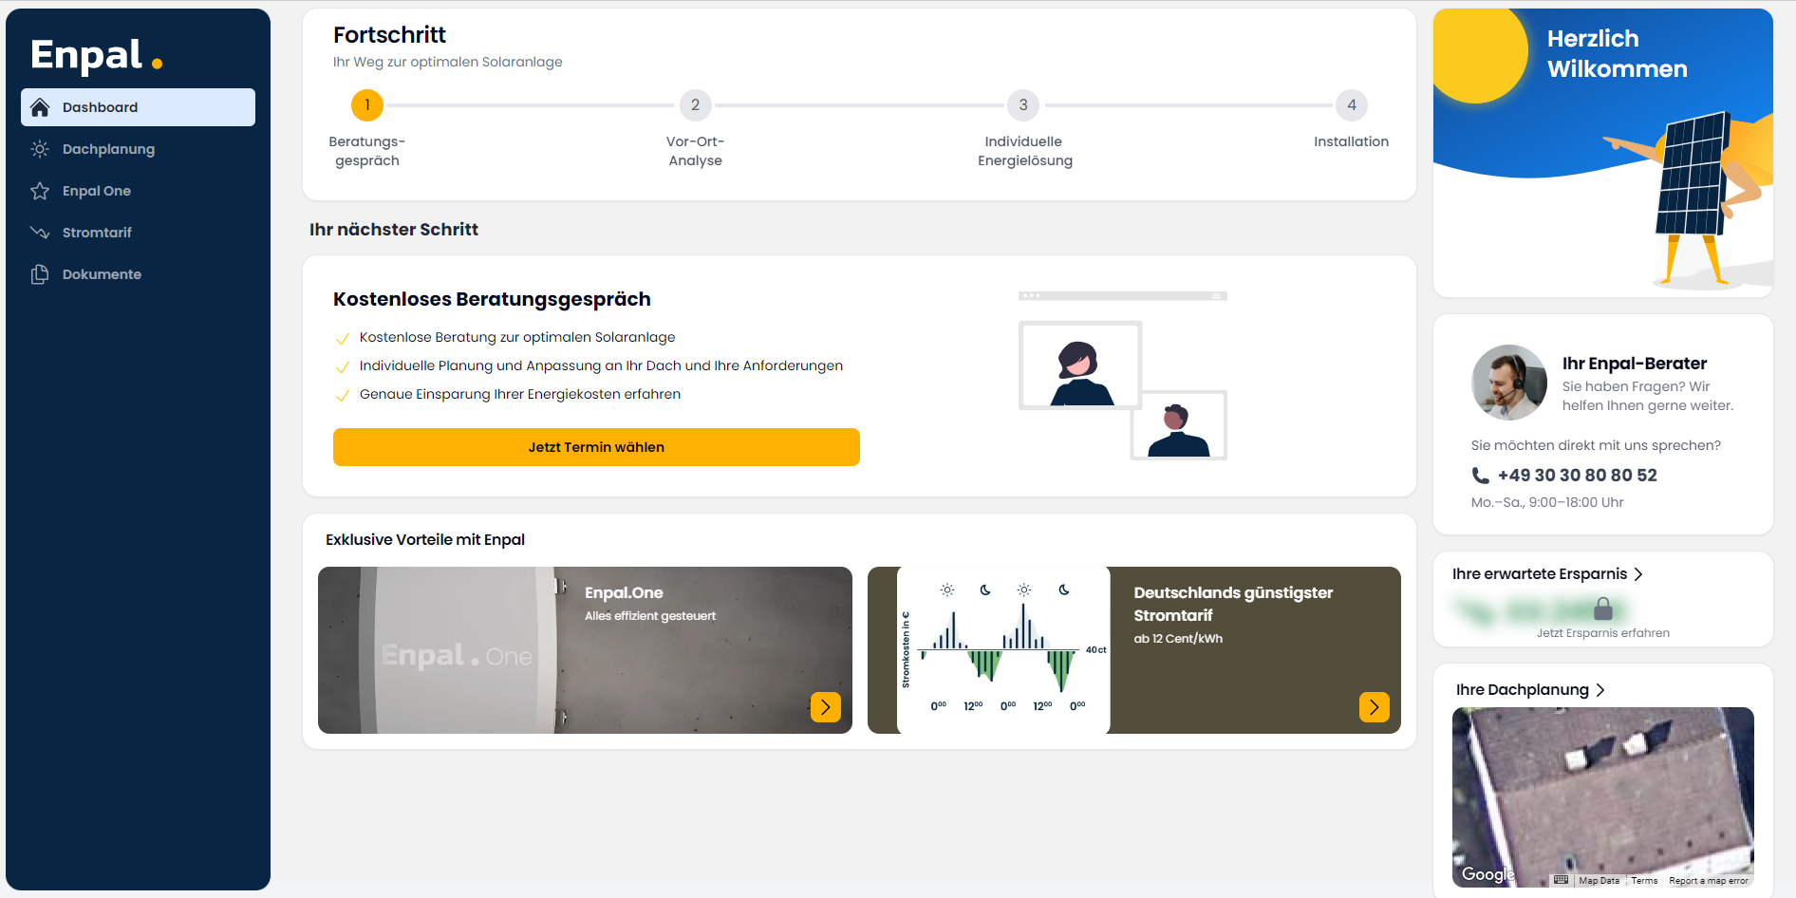Click the Enpal logo
This screenshot has width=1796, height=898.
click(96, 55)
